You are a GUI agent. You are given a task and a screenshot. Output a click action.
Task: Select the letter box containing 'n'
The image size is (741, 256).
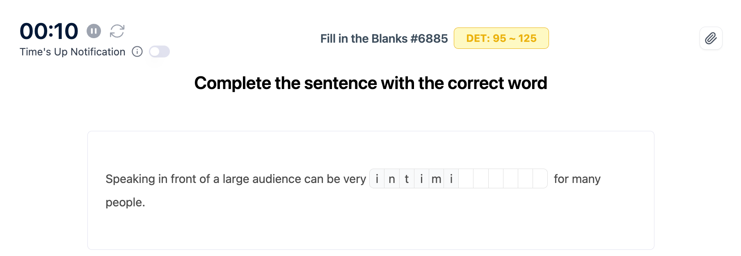[392, 179]
